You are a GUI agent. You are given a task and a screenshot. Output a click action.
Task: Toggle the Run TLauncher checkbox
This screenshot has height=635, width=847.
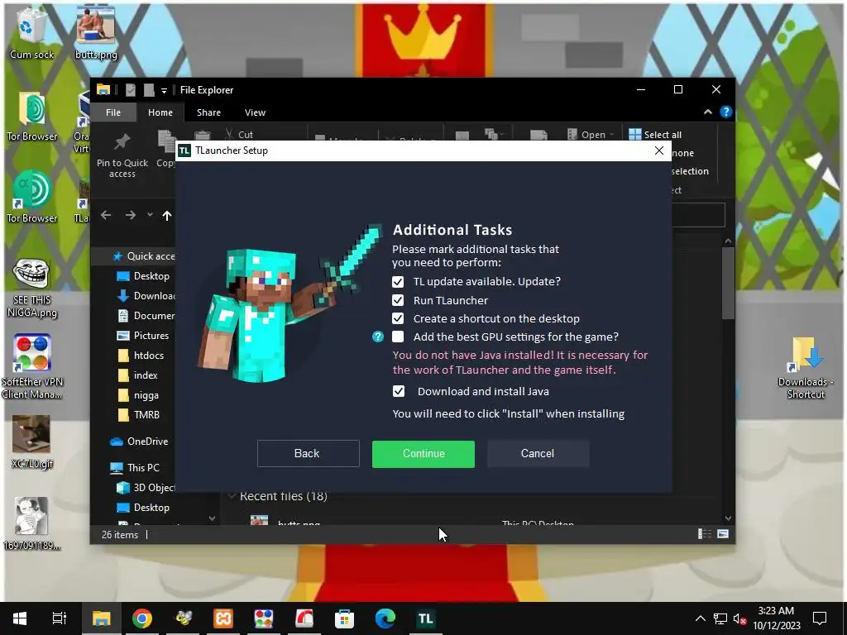point(398,300)
